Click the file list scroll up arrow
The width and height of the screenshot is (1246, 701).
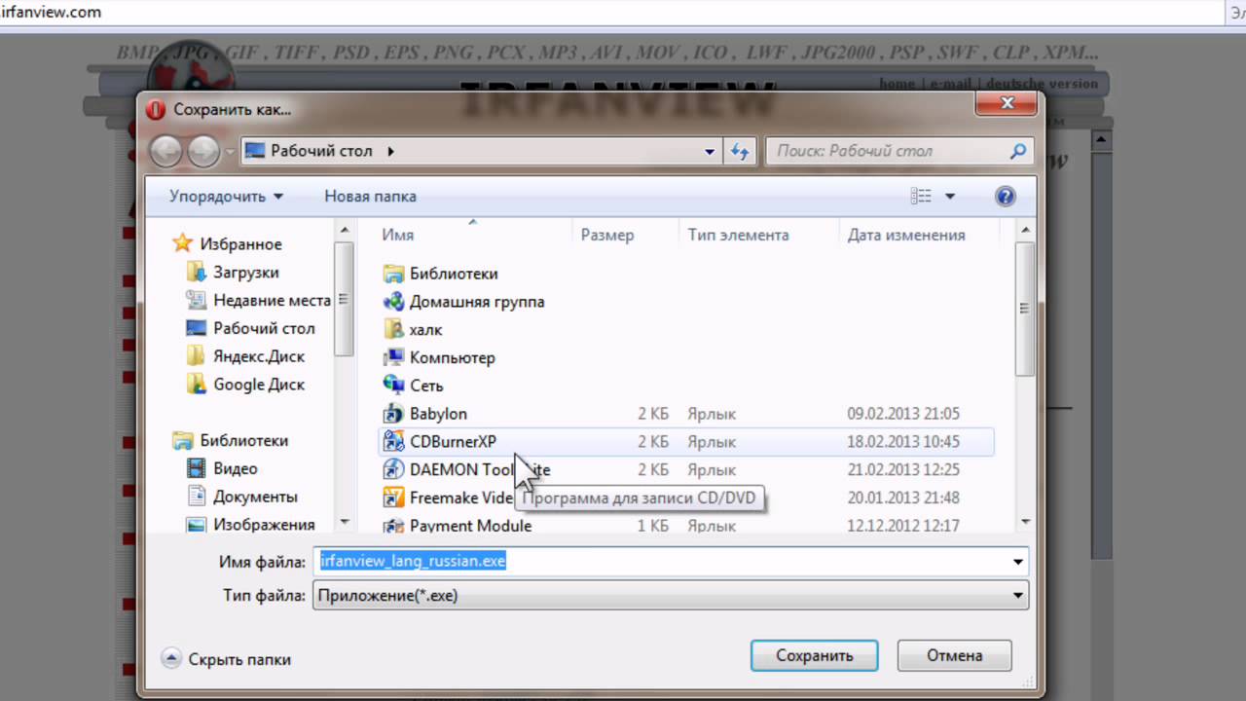pyautogui.click(x=1023, y=229)
